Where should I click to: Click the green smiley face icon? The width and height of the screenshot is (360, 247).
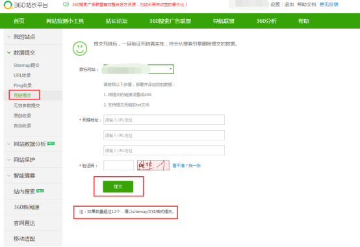80,49
